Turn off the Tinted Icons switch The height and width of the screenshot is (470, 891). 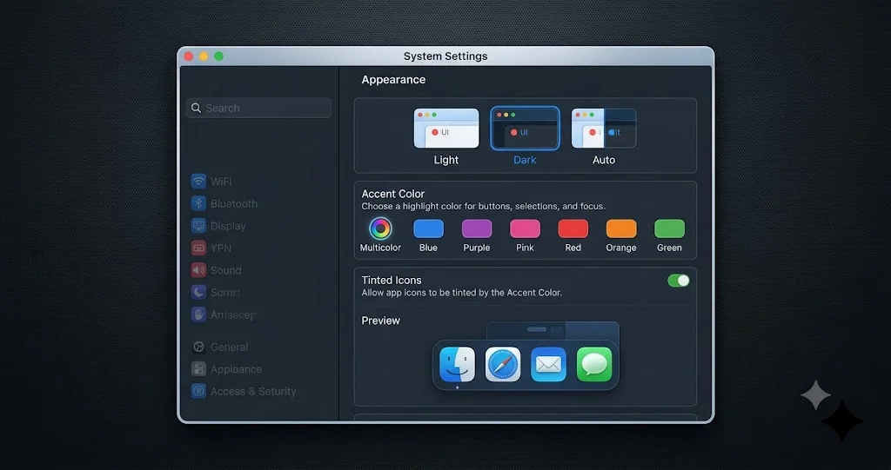[679, 281]
